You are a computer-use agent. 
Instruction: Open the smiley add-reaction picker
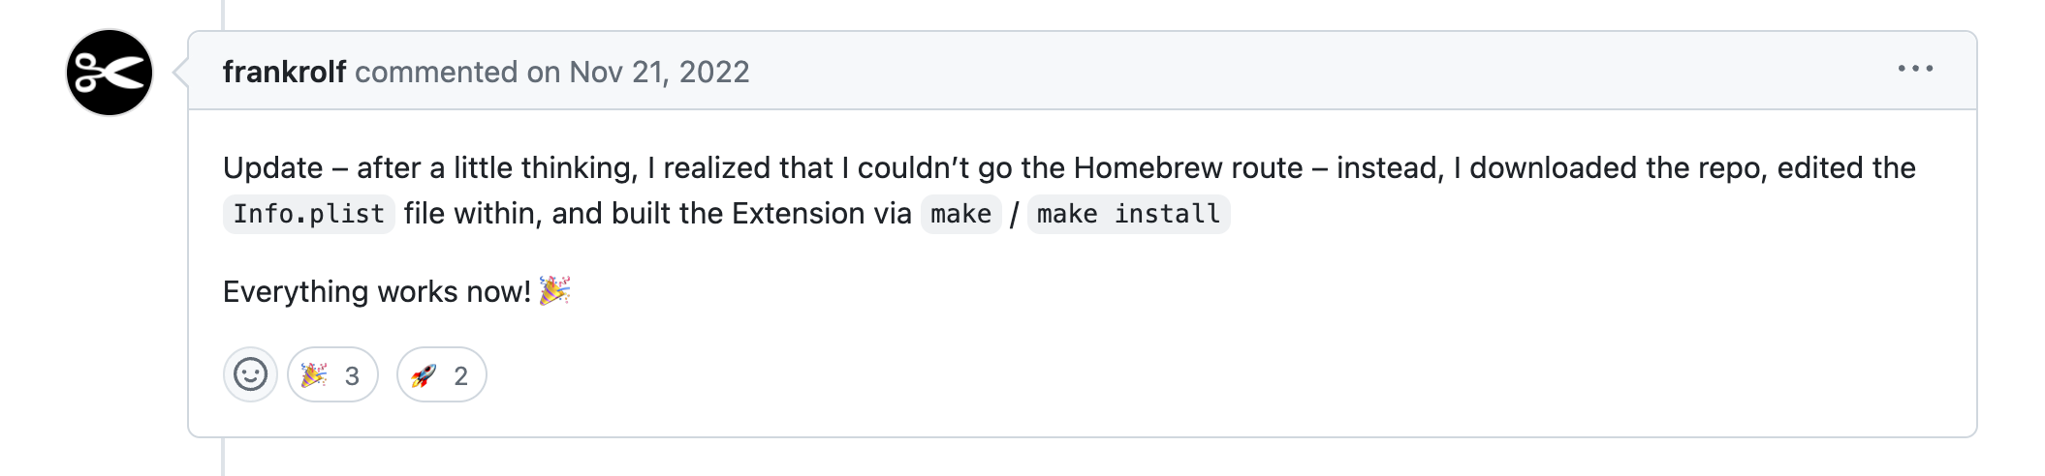[250, 374]
